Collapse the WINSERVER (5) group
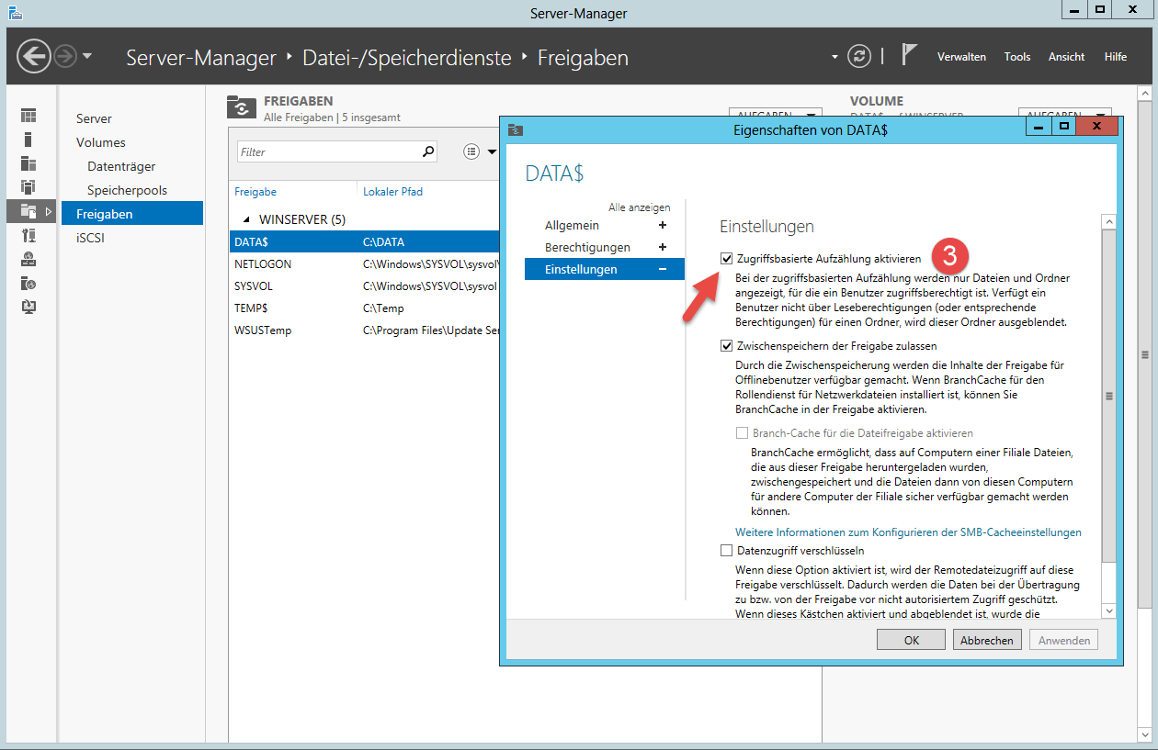This screenshot has width=1158, height=750. [245, 220]
